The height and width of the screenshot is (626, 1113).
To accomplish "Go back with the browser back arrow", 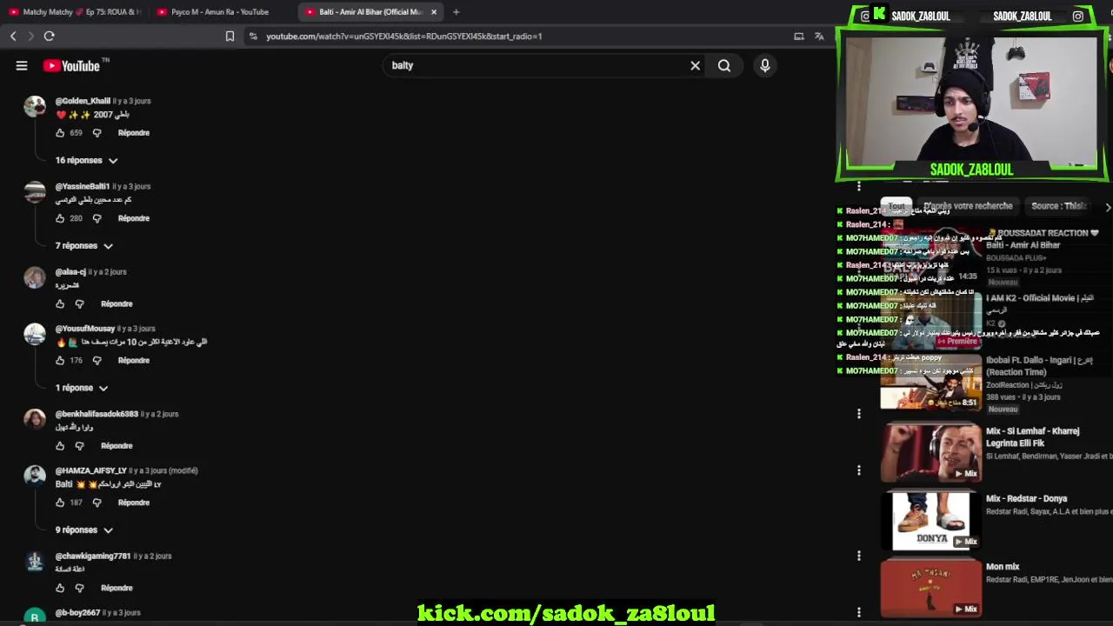I will (x=13, y=36).
